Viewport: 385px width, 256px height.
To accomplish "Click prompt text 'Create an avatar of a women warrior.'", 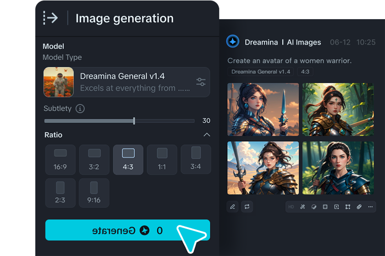I will [x=290, y=60].
